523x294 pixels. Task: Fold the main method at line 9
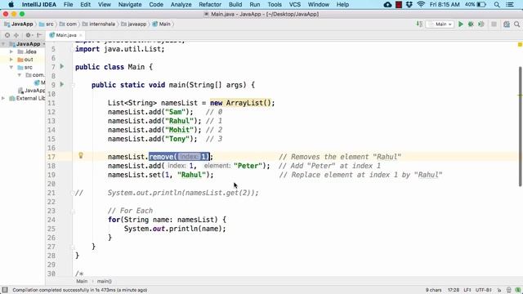coord(73,85)
